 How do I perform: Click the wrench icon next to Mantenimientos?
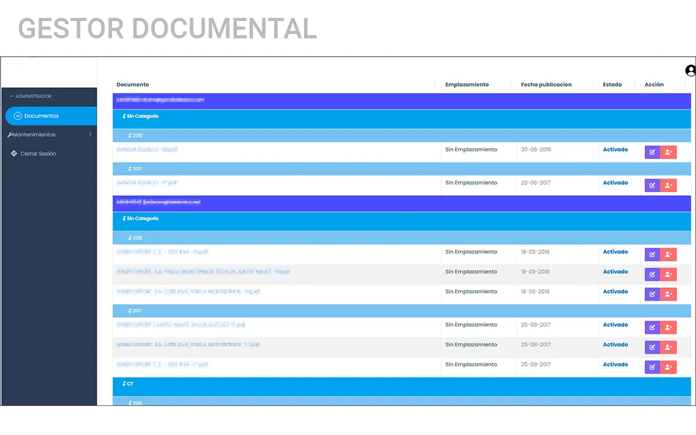(10, 135)
